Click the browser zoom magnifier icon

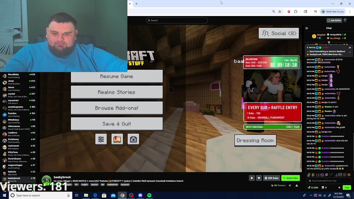tap(274, 12)
